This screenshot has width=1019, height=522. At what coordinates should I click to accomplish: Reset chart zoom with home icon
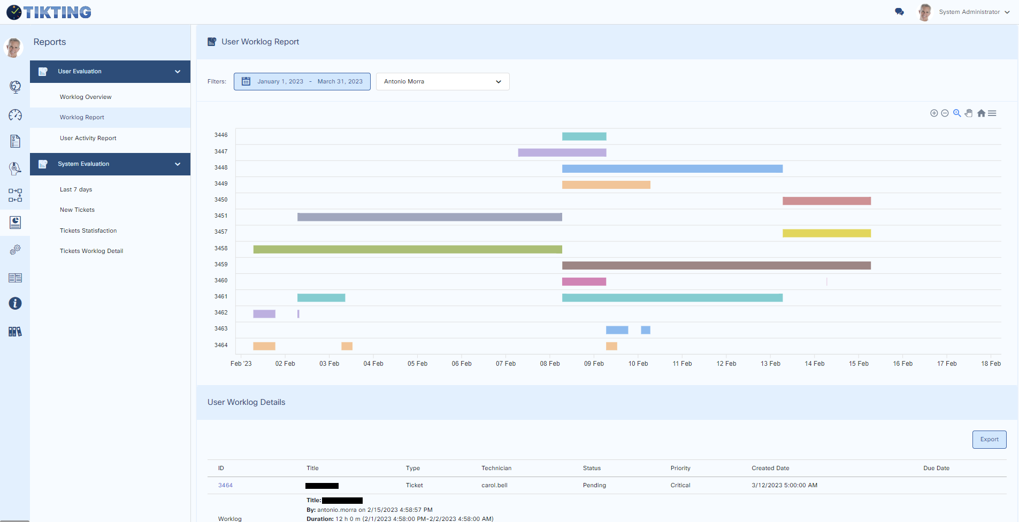(981, 113)
